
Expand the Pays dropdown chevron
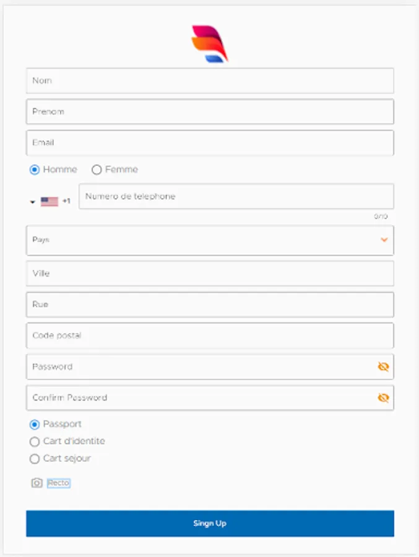[x=384, y=240]
